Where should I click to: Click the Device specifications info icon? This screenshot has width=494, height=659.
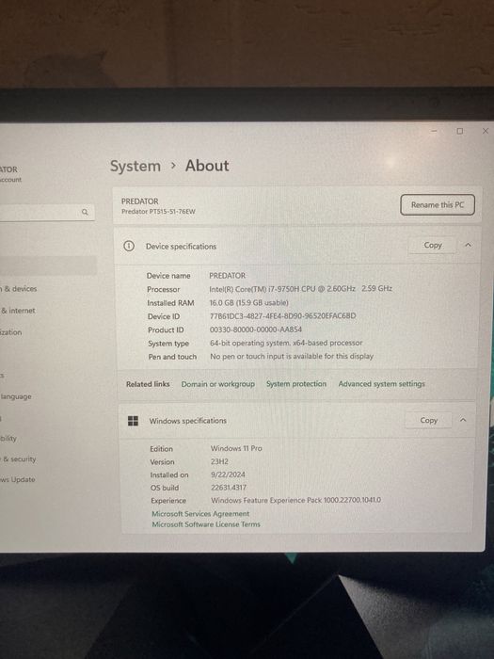click(129, 246)
